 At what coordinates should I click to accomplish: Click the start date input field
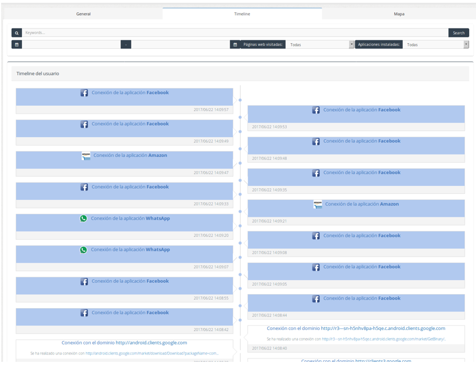coord(71,44)
